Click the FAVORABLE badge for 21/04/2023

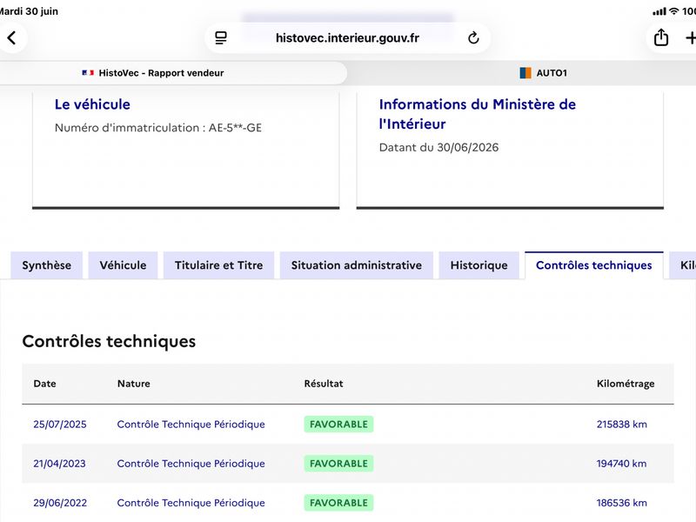[x=338, y=464]
